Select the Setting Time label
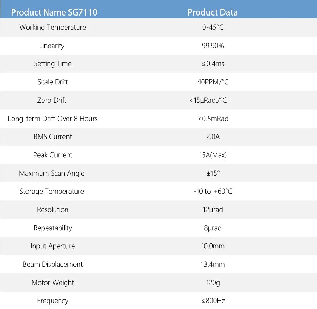Image resolution: width=317 pixels, height=309 pixels. [53, 64]
